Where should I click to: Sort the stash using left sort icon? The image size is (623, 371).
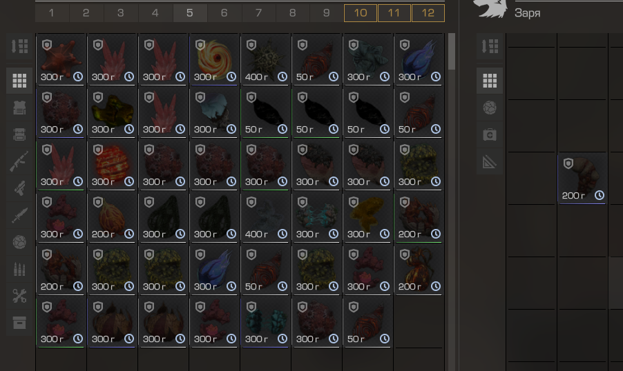pos(19,46)
